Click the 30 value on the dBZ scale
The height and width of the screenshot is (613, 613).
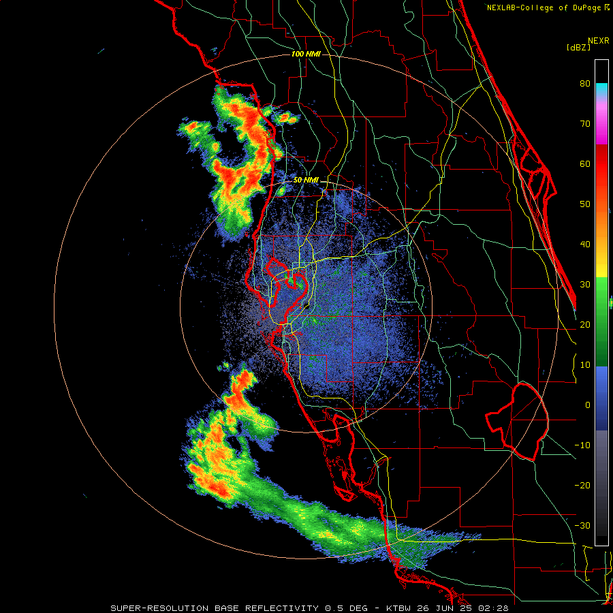tap(585, 285)
